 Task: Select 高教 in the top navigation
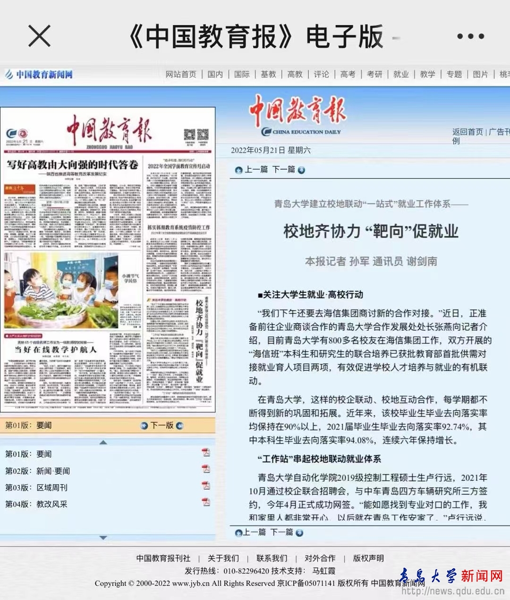coord(295,74)
